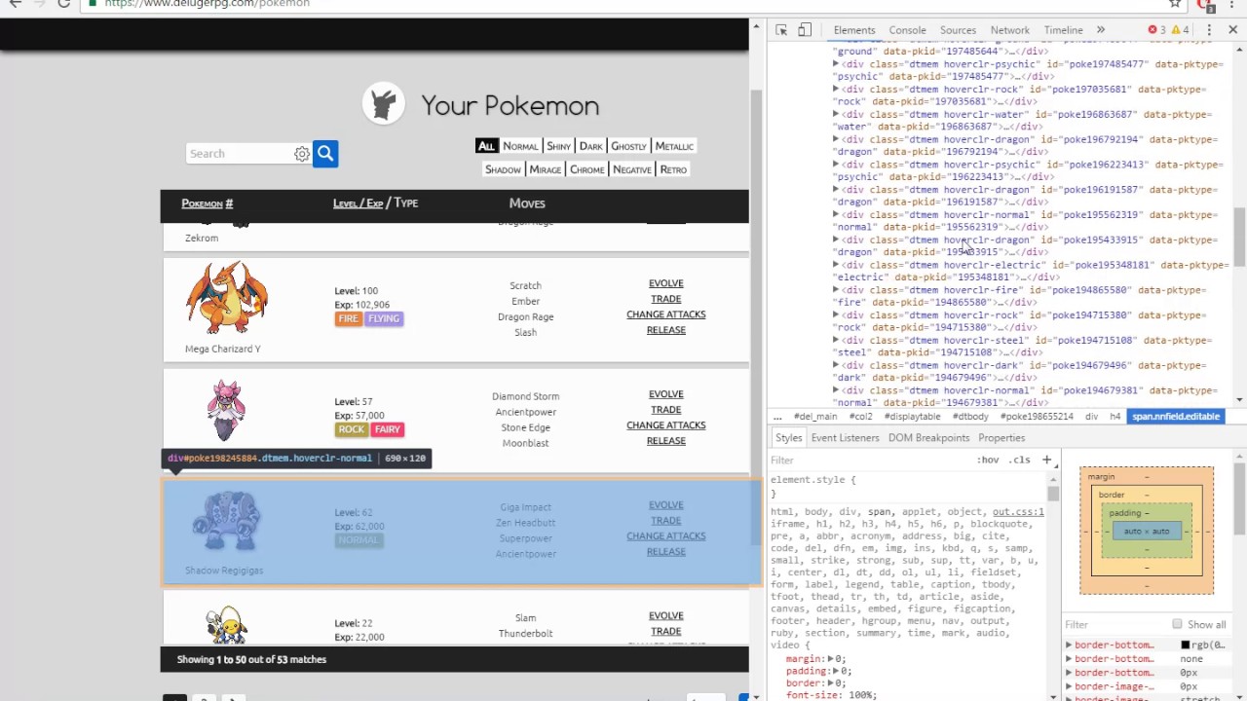Click the FLYING type badge

[x=383, y=318]
